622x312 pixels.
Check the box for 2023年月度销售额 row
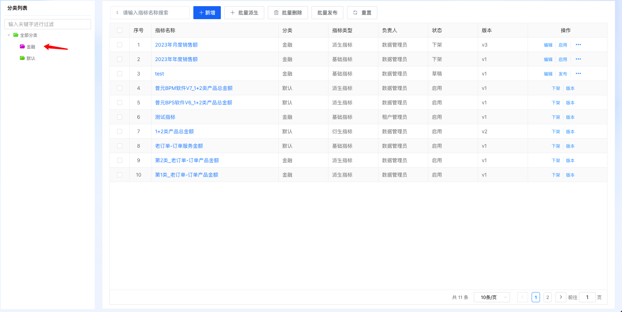tap(120, 45)
